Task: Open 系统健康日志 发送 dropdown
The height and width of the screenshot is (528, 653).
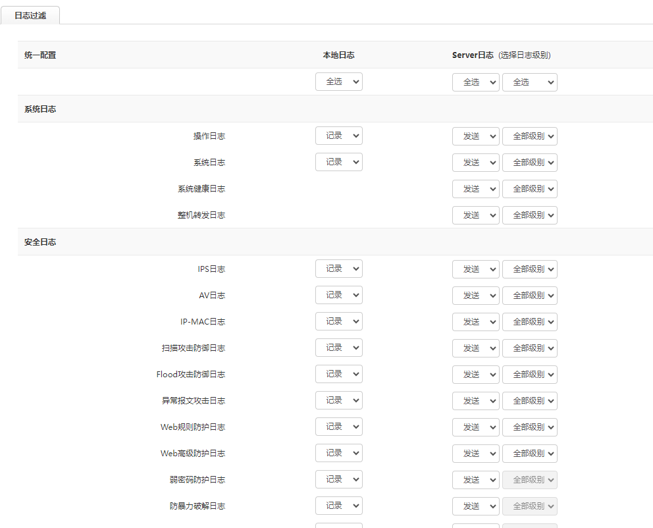Action: click(x=475, y=189)
